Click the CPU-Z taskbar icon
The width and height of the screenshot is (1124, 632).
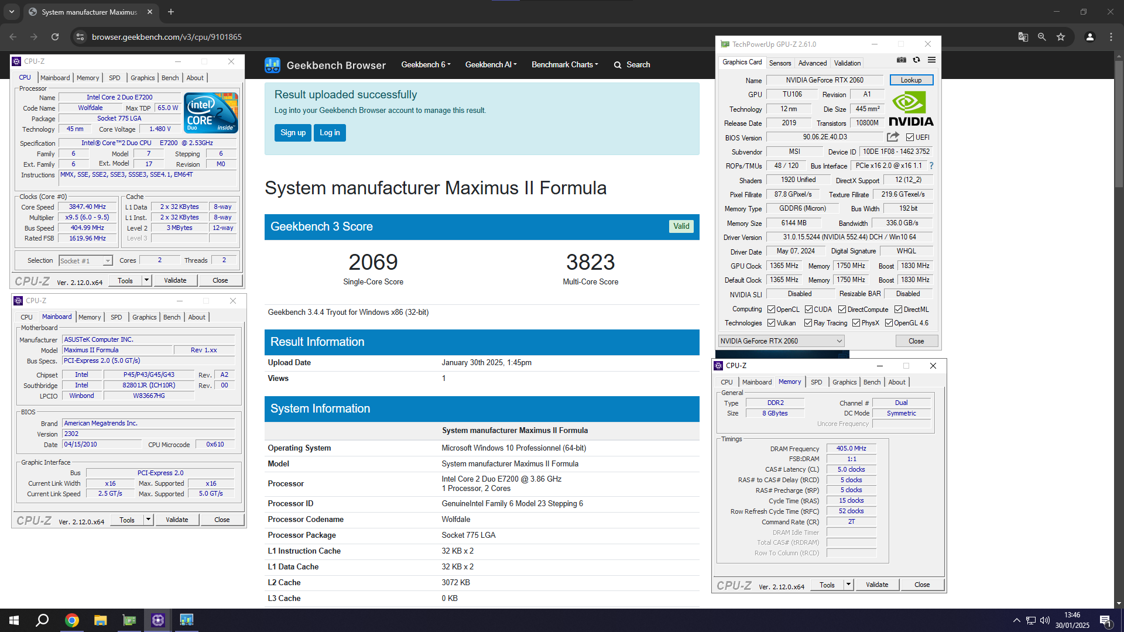coord(157,620)
